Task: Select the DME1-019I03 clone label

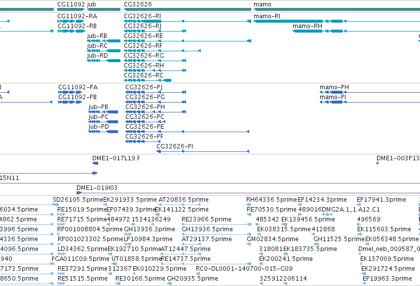Action: click(97, 188)
